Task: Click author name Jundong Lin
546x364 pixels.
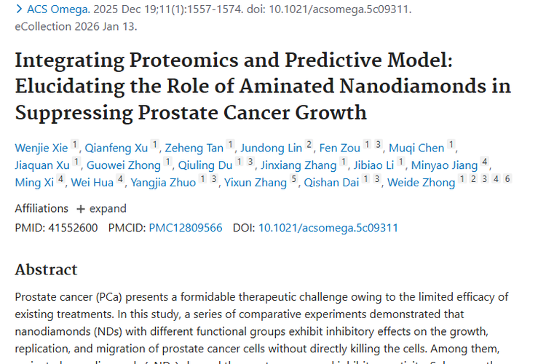Action: click(273, 148)
